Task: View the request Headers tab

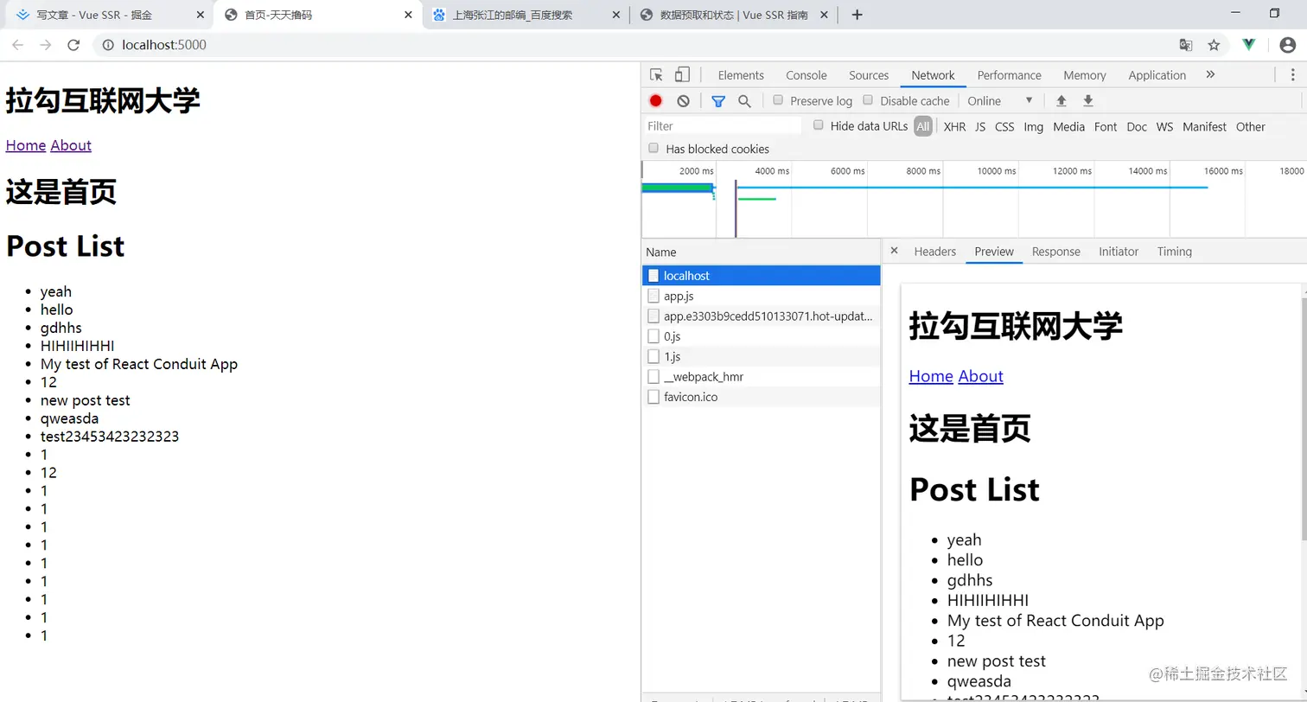Action: [x=935, y=252]
